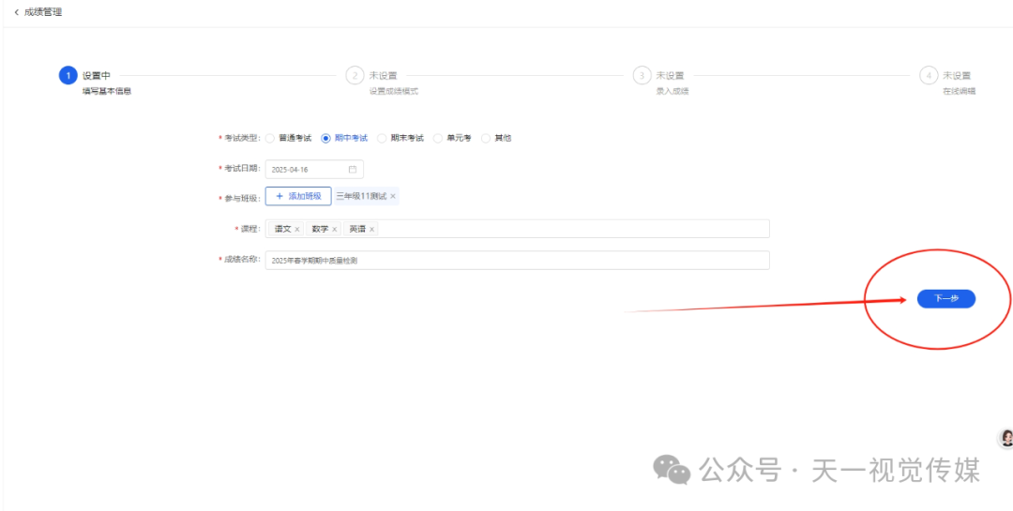Open the 课程 multi-select box

[518, 229]
